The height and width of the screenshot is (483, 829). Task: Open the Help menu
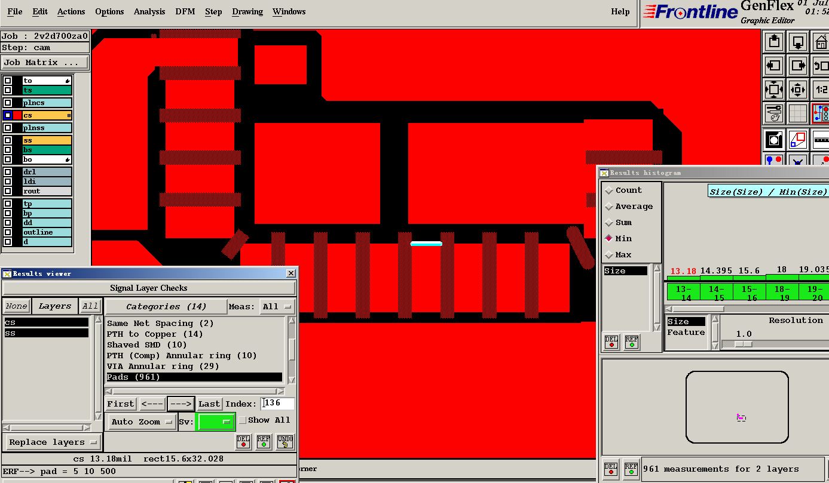tap(620, 11)
